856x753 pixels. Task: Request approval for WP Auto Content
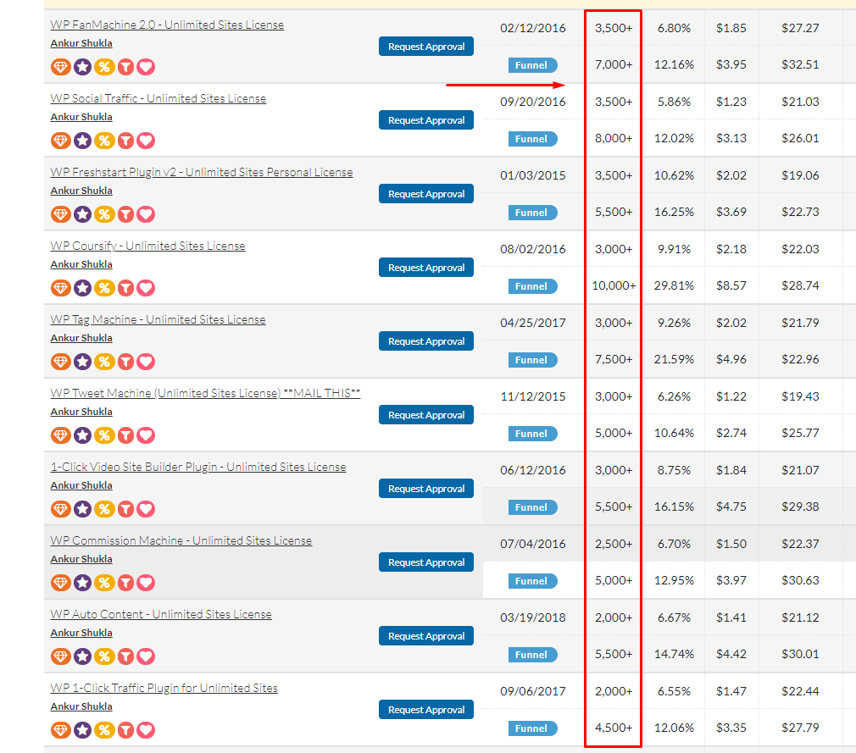426,635
